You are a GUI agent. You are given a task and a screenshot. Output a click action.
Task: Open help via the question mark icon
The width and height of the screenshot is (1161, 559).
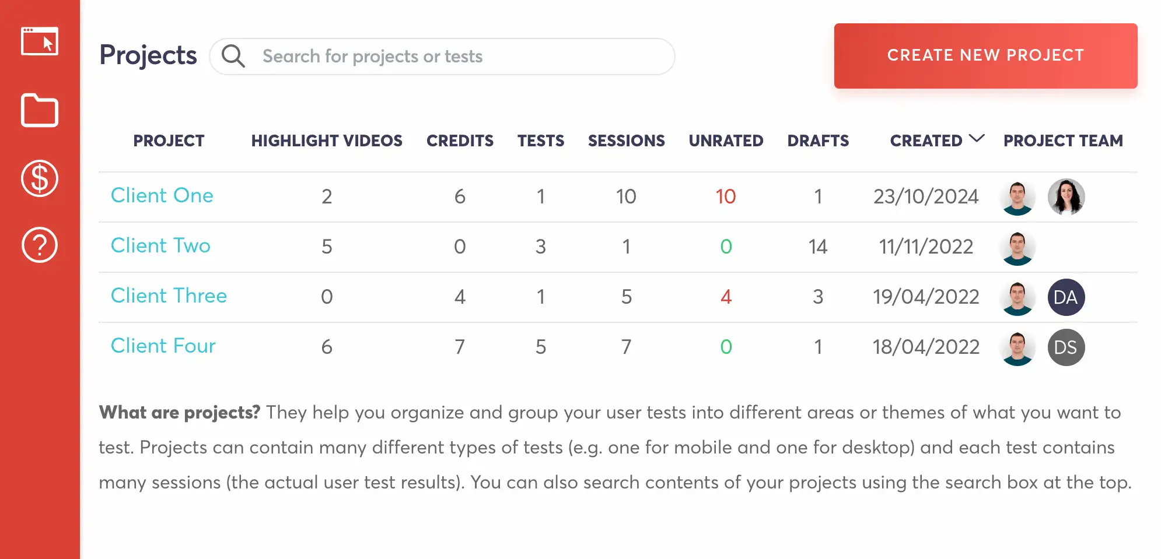[39, 245]
